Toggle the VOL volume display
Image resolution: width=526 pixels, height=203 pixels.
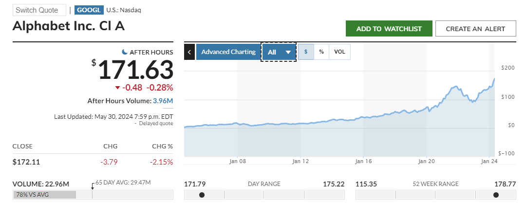click(339, 52)
